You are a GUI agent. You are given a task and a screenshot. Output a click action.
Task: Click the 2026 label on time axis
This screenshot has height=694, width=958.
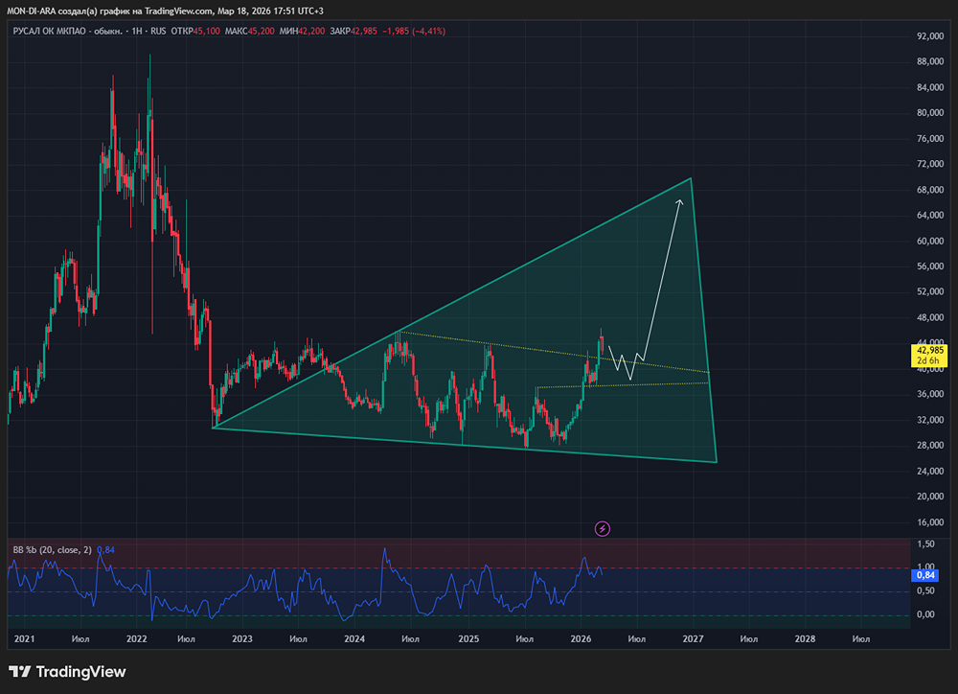point(581,639)
